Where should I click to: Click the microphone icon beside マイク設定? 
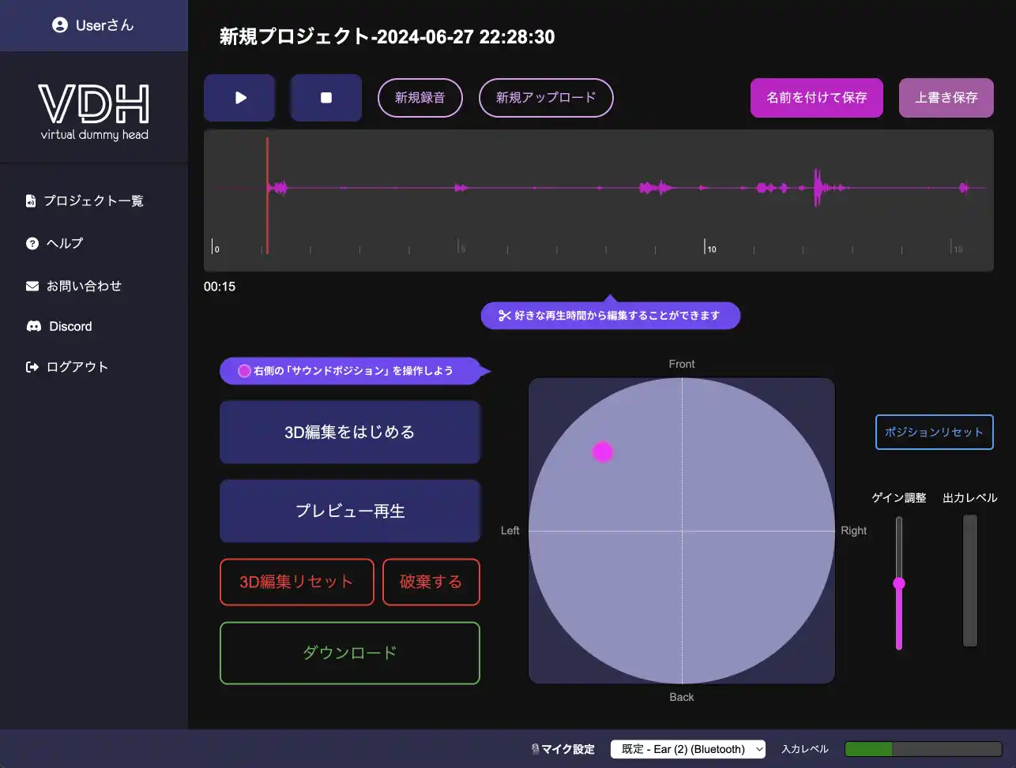tap(535, 749)
